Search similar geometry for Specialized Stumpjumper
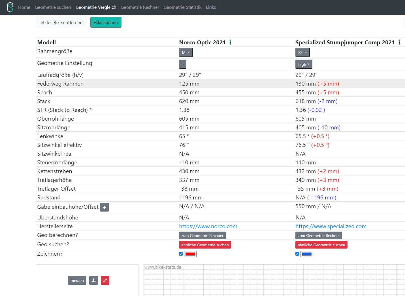The width and height of the screenshot is (405, 296). click(321, 245)
